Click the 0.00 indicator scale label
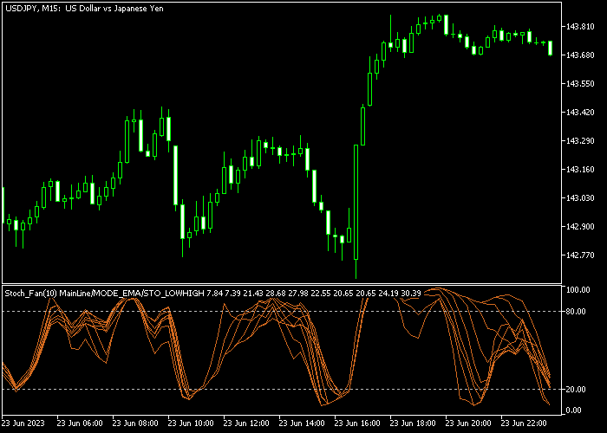607x433 pixels. pos(573,410)
